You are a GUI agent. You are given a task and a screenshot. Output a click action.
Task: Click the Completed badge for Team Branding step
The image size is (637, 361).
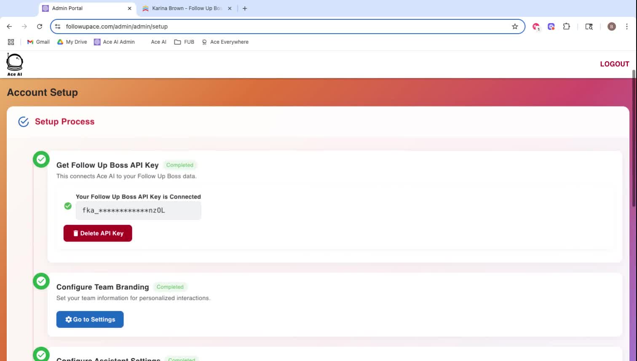170,287
